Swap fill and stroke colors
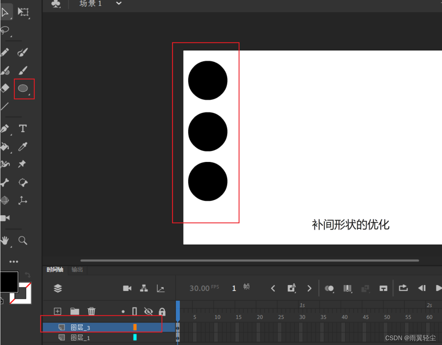 click(x=27, y=275)
